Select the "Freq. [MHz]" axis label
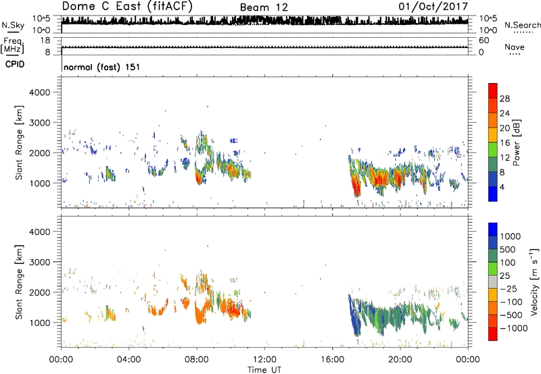This screenshot has width=541, height=374. (12, 46)
